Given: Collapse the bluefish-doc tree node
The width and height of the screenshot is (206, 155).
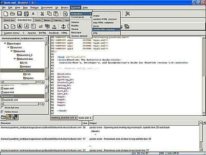Looking at the screenshot, I should coord(15,59).
